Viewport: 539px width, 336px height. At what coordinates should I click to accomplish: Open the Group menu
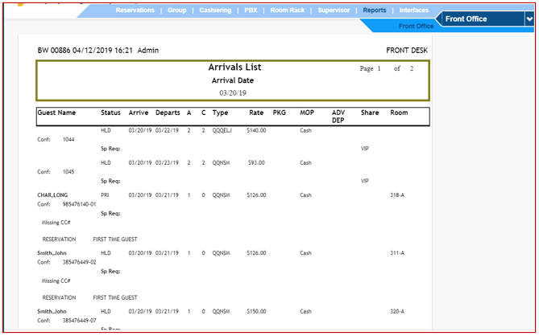coord(176,10)
